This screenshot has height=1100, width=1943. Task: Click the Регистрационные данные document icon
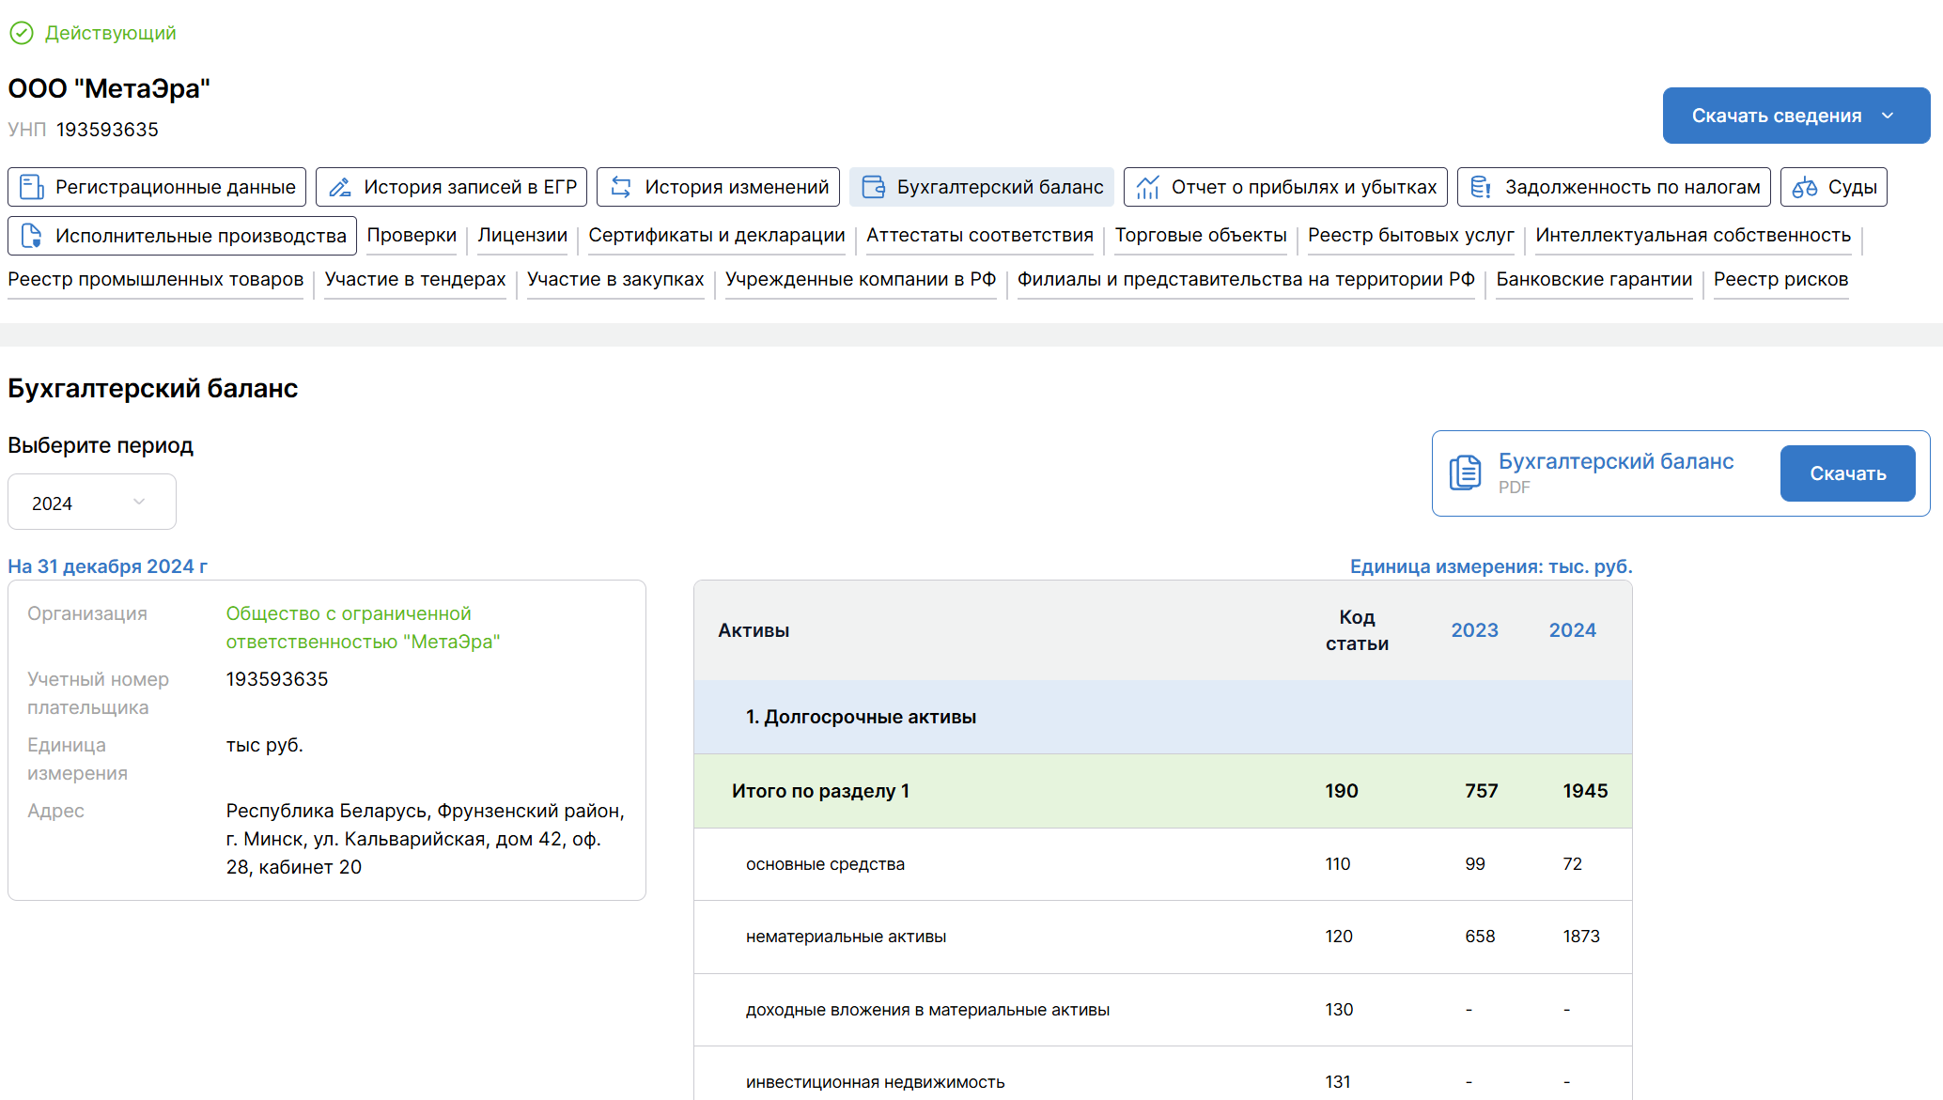point(32,187)
